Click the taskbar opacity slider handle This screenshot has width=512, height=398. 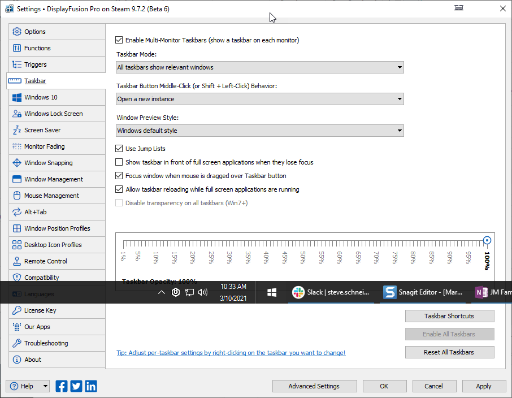point(487,241)
